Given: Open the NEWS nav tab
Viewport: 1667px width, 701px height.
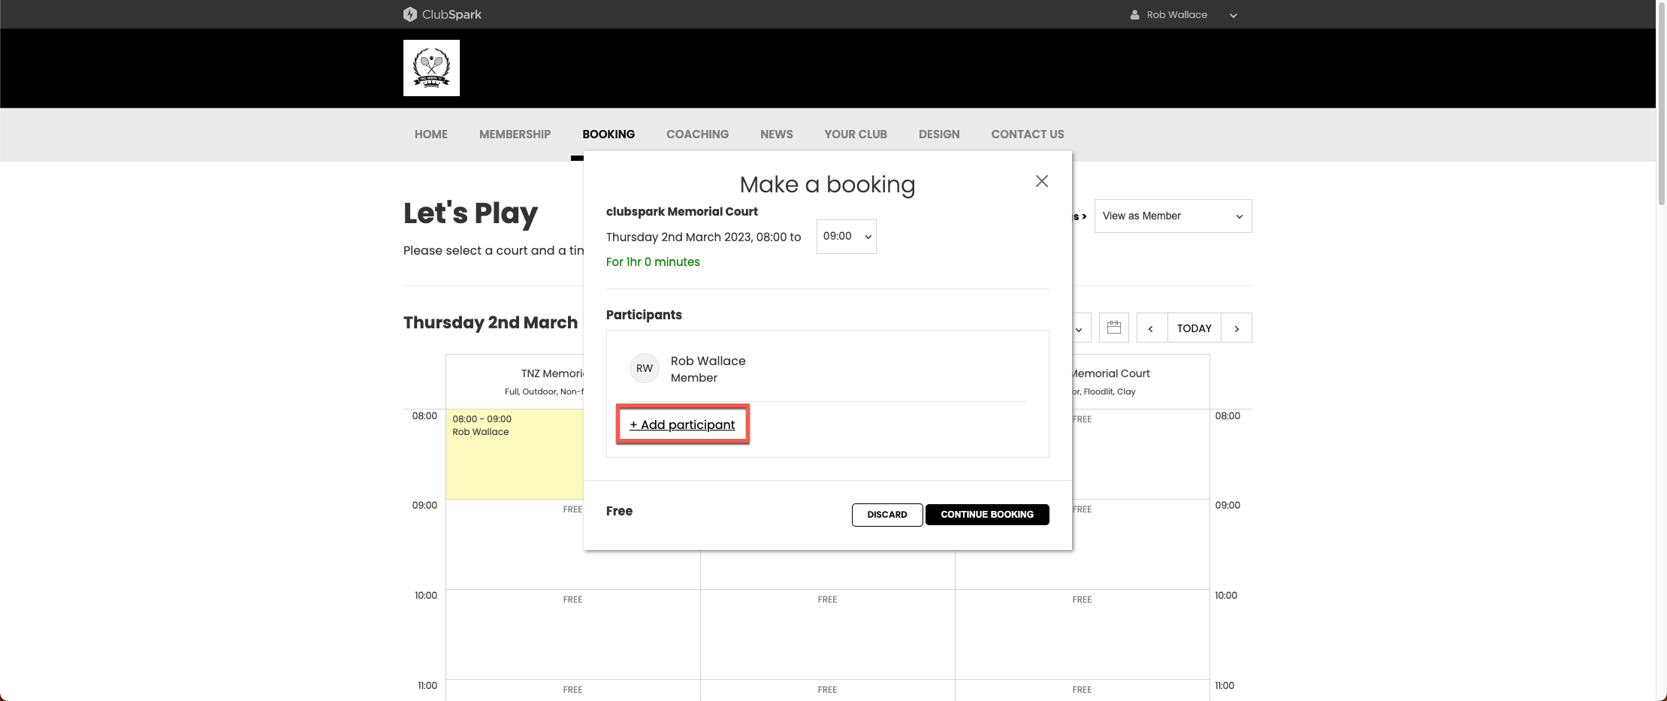Looking at the screenshot, I should coord(777,134).
